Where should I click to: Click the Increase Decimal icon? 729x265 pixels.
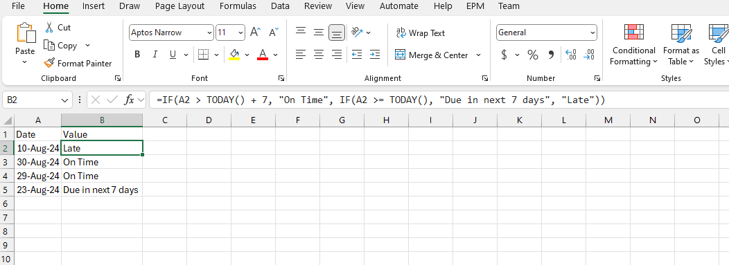point(571,55)
